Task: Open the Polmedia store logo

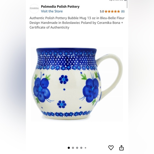Action: 34,9
